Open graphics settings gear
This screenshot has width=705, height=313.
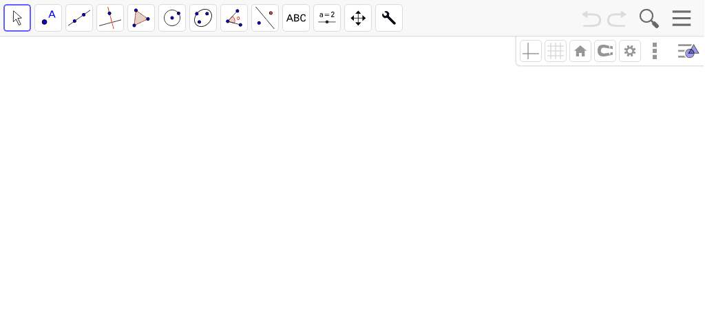630,51
